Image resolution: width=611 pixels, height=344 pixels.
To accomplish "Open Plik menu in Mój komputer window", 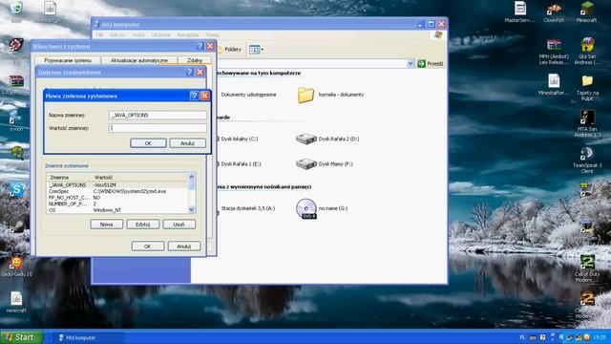I will tap(99, 34).
